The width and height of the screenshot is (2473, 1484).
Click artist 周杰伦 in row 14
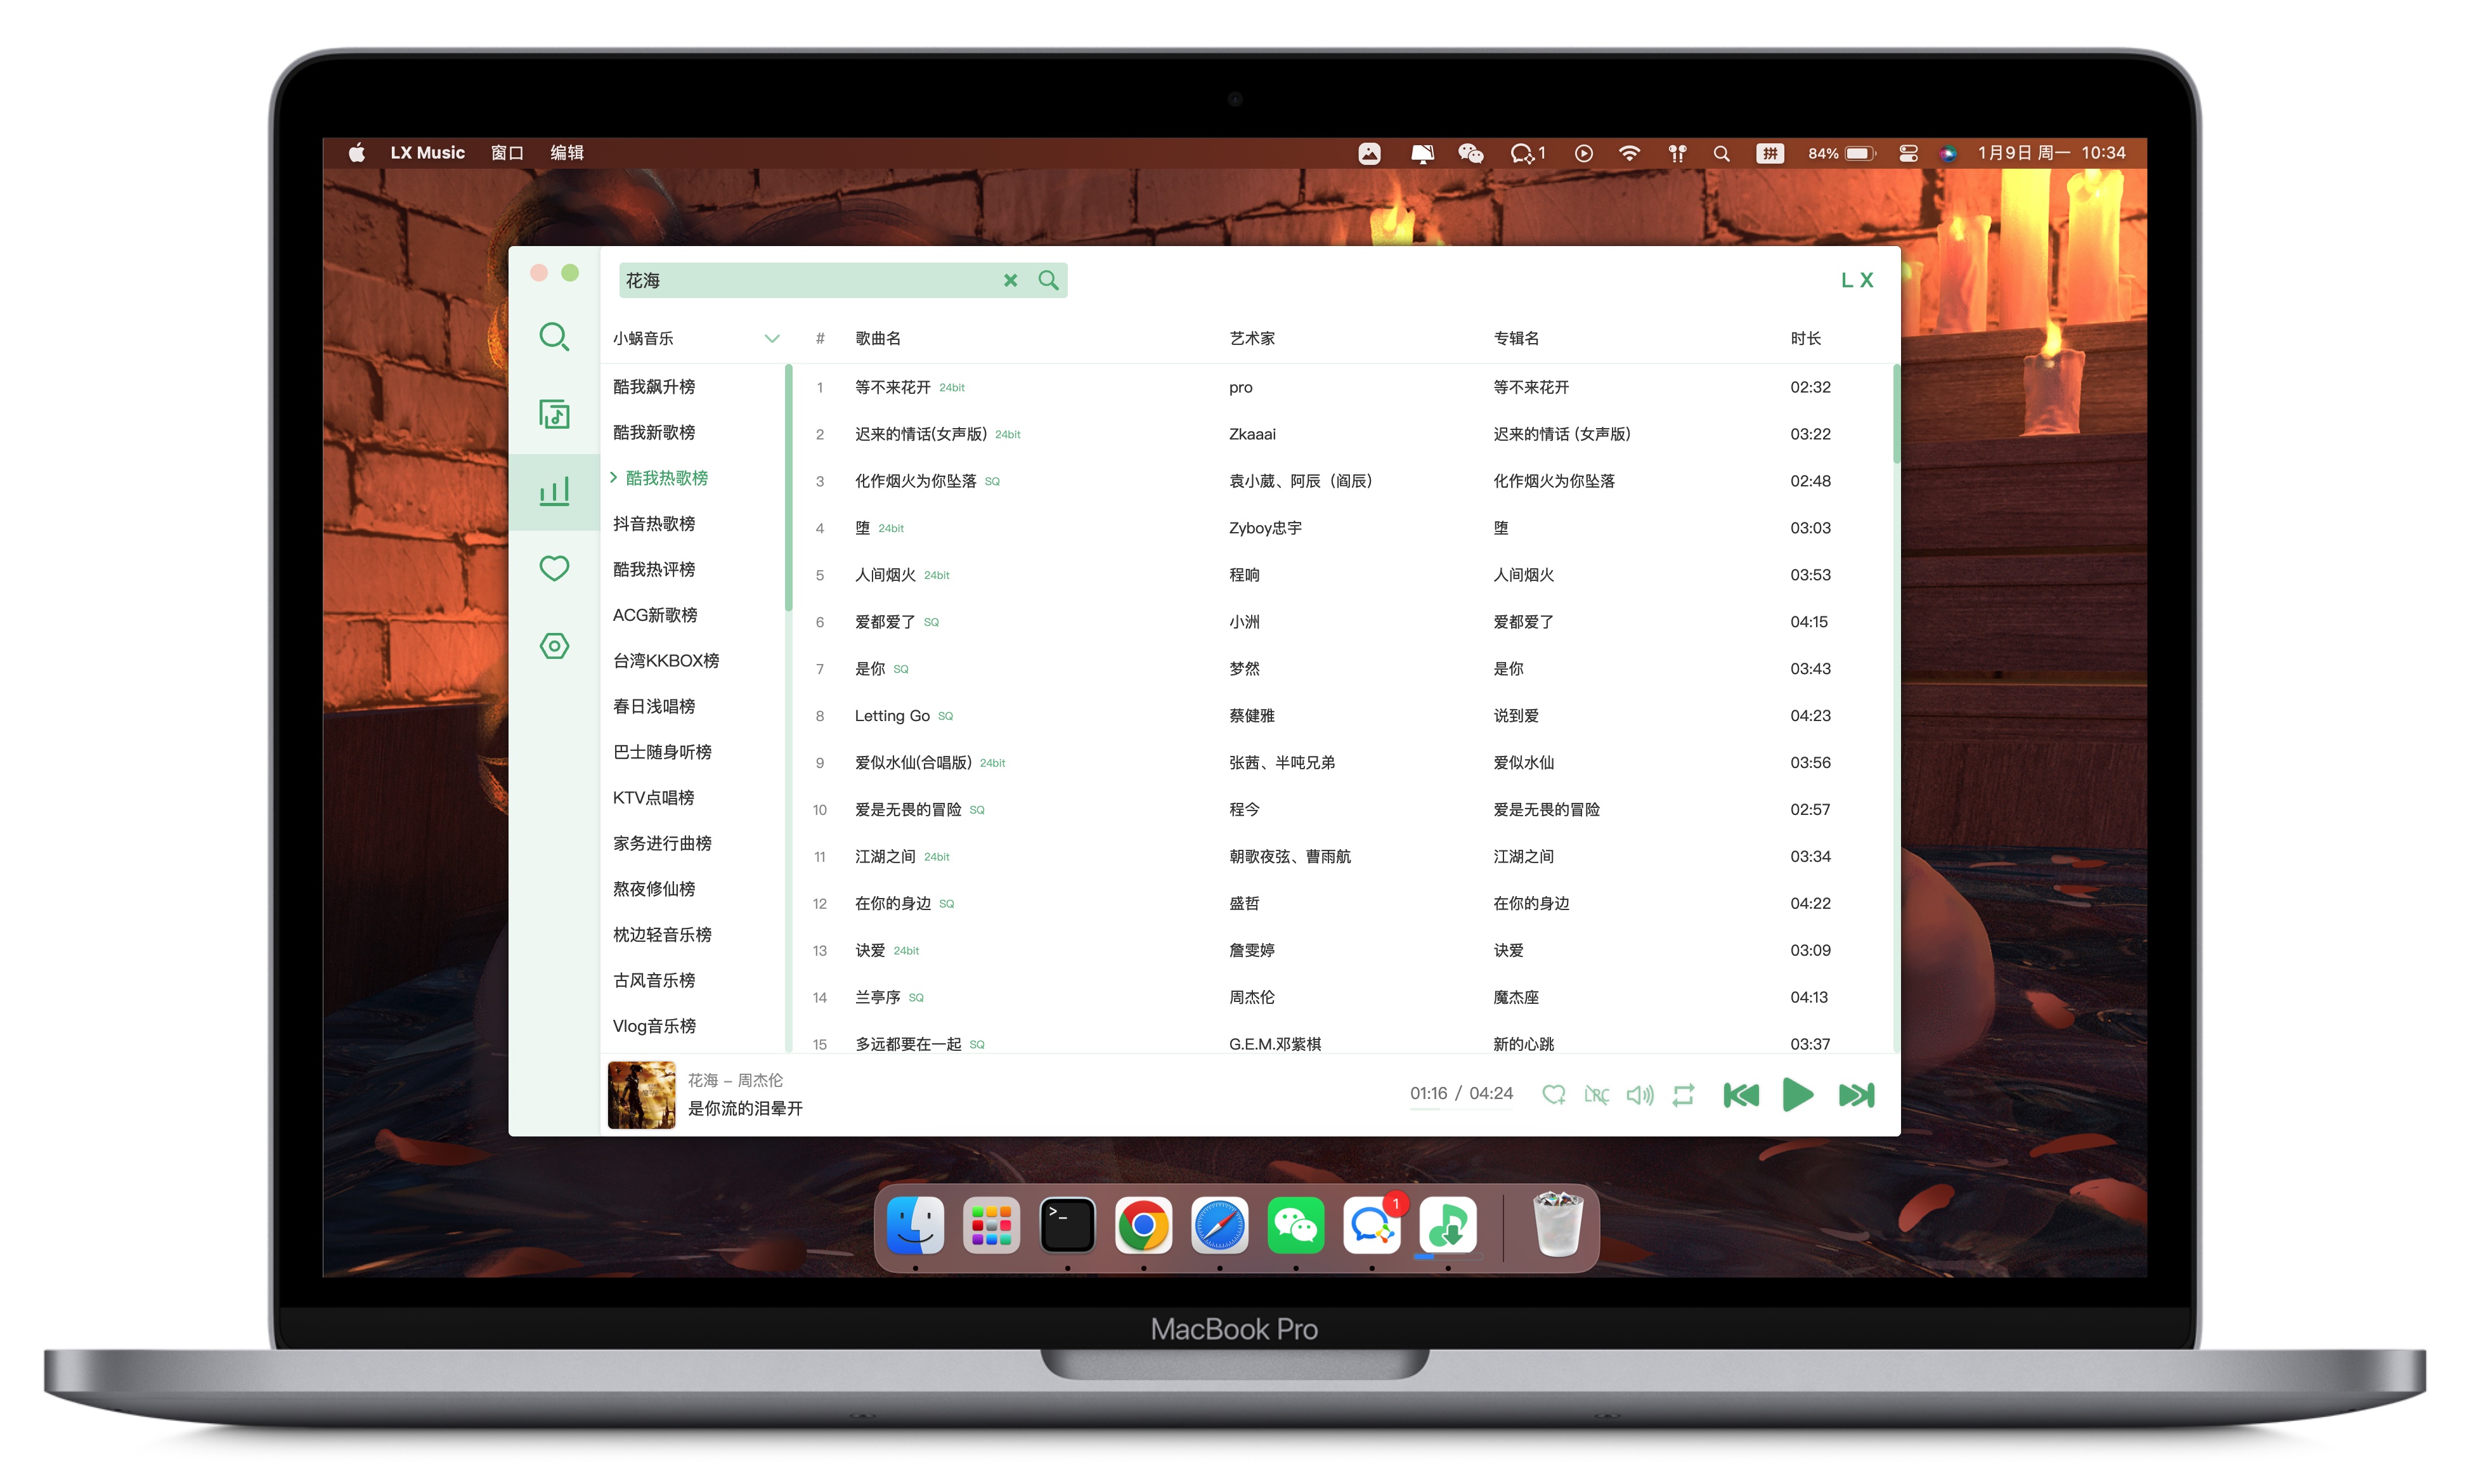[x=1250, y=997]
